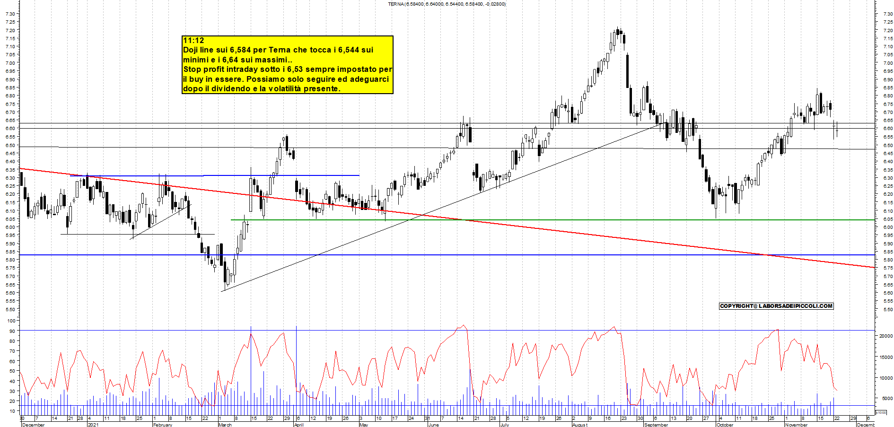The width and height of the screenshot is (894, 427).
Task: Click the '60' oscillator scale value
Action: click(12, 361)
